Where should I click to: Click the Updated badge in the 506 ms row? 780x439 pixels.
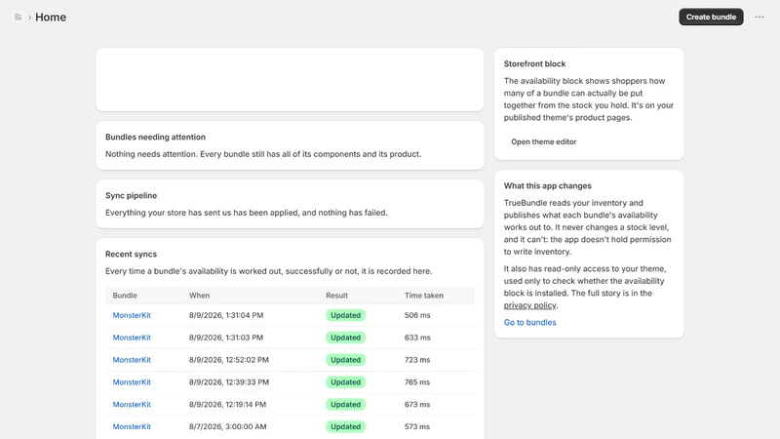(x=346, y=315)
